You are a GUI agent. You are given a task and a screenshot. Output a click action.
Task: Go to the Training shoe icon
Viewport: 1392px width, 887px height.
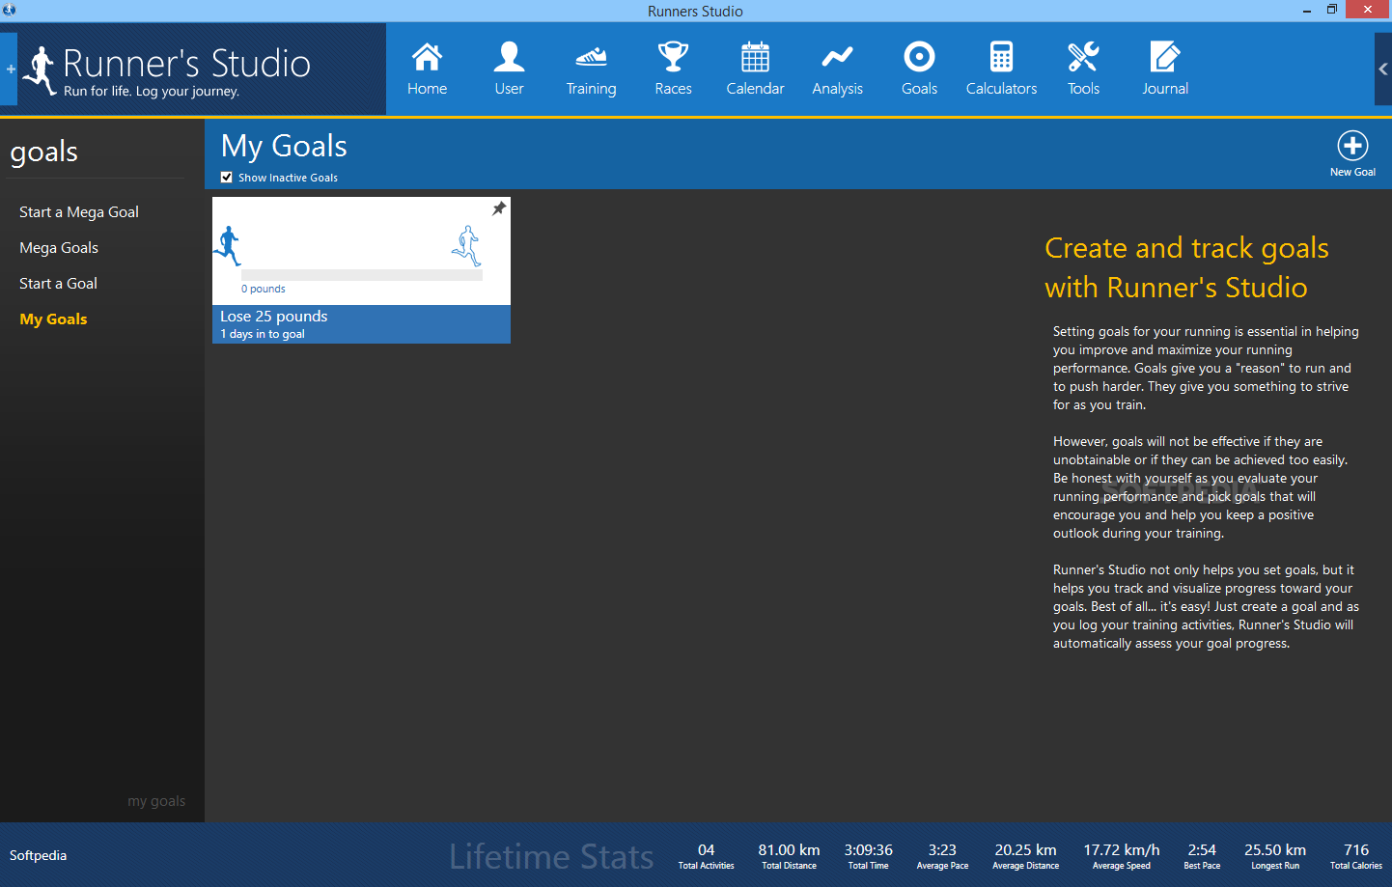tap(591, 58)
